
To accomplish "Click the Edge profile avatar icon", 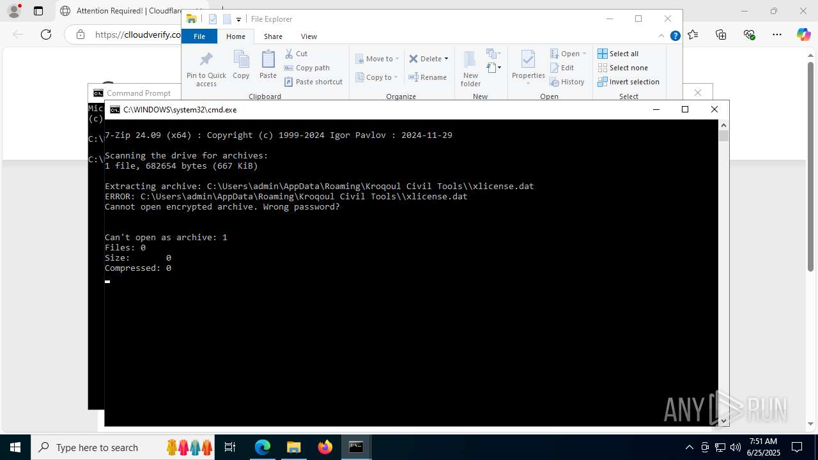I will point(14,11).
